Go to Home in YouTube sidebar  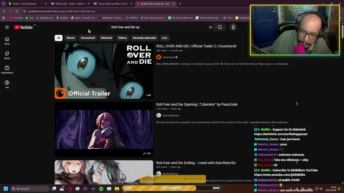tap(7, 41)
